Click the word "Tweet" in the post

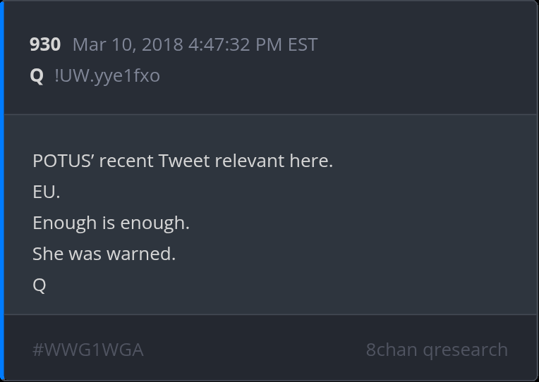[185, 161]
